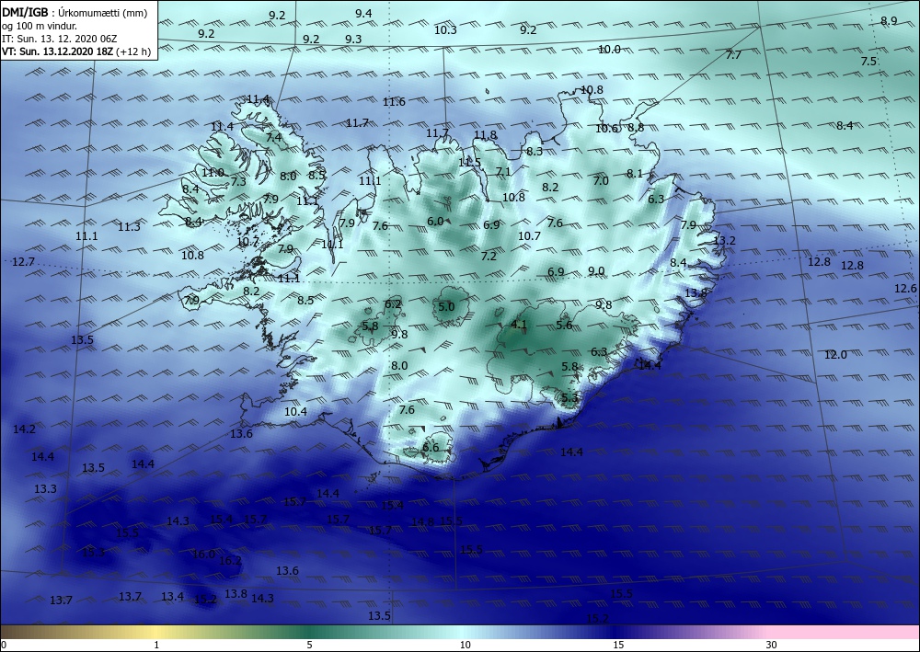Viewport: 920px width, 652px height.
Task: Click the map value 7.4 in the Westfjords
Action: (274, 138)
